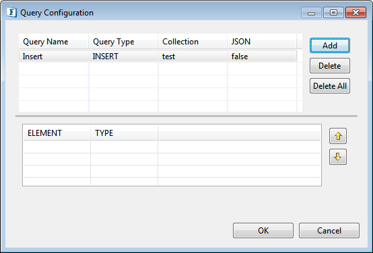373x253 pixels.
Task: Click the move up arrow icon
Action: [338, 136]
